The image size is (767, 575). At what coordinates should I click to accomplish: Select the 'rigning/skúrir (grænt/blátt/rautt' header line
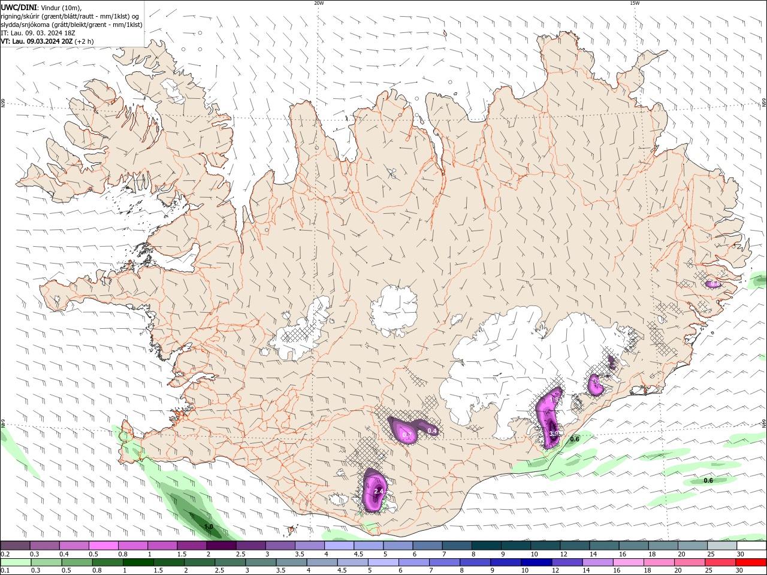click(x=70, y=16)
